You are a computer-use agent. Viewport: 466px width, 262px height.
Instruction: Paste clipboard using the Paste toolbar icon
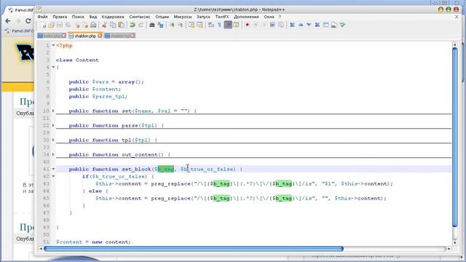(121, 25)
